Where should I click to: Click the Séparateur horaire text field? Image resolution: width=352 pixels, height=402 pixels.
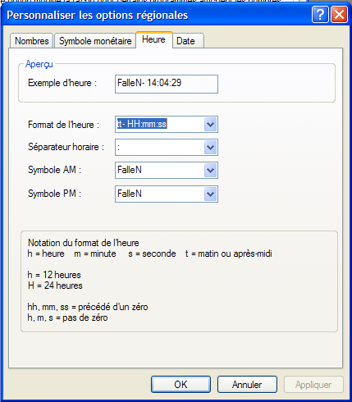[160, 148]
